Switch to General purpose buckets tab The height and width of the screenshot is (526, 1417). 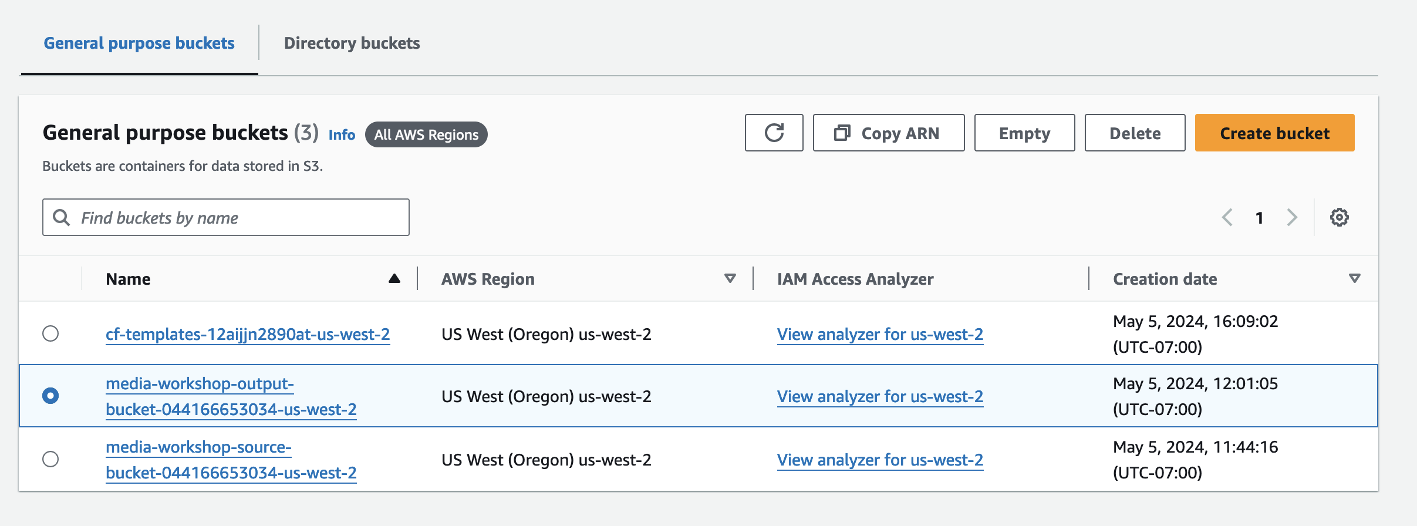click(x=139, y=43)
